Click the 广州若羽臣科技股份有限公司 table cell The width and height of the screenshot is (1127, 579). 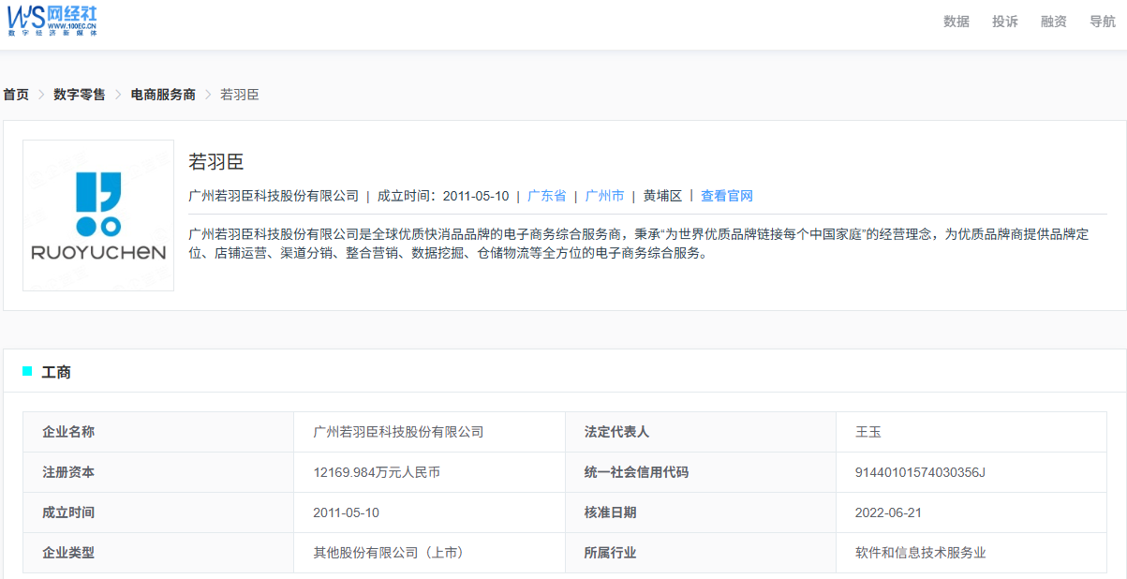click(x=430, y=432)
